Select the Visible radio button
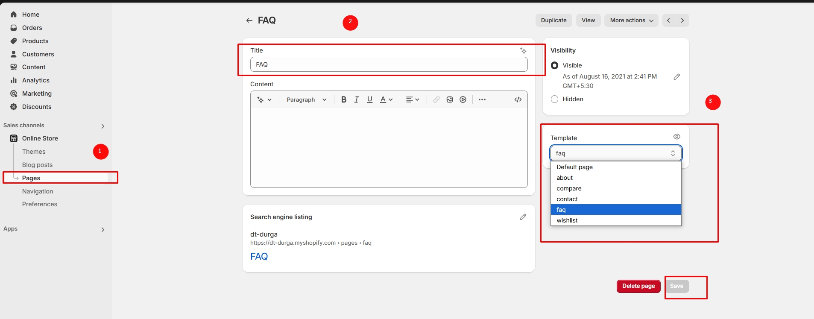This screenshot has height=319, width=814. point(555,65)
